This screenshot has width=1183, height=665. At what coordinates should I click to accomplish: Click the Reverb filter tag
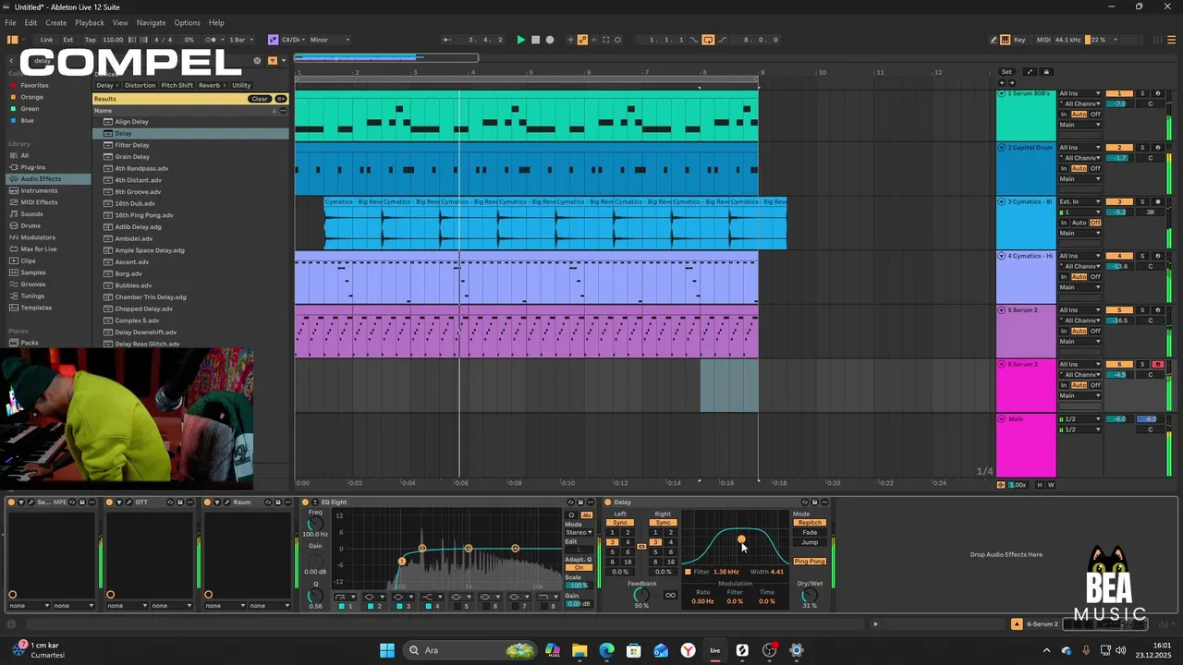tap(210, 86)
